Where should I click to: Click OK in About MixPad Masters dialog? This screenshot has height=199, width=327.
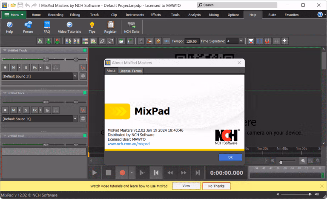coord(230,157)
